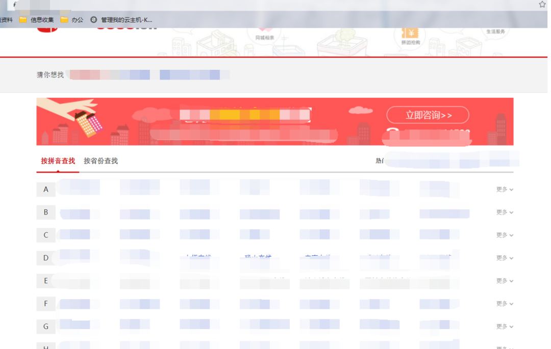Open the 管理我的云主机-K... bookmark

[x=121, y=20]
